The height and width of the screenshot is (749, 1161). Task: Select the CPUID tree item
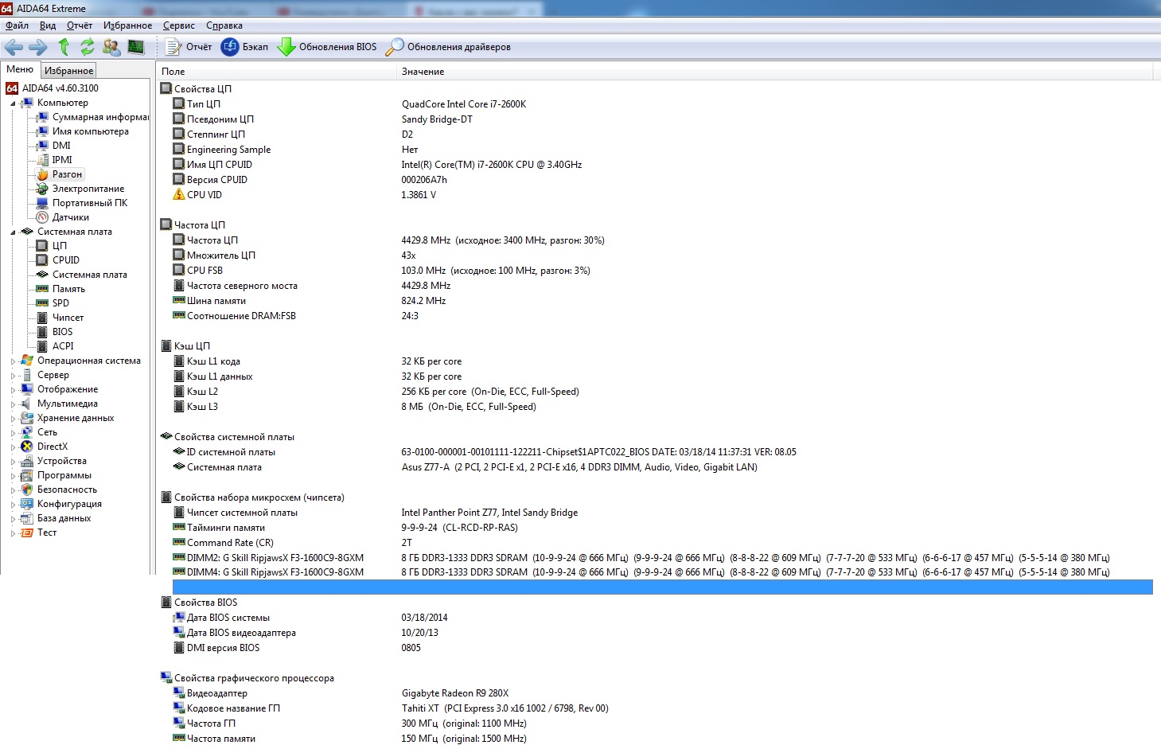[x=66, y=260]
